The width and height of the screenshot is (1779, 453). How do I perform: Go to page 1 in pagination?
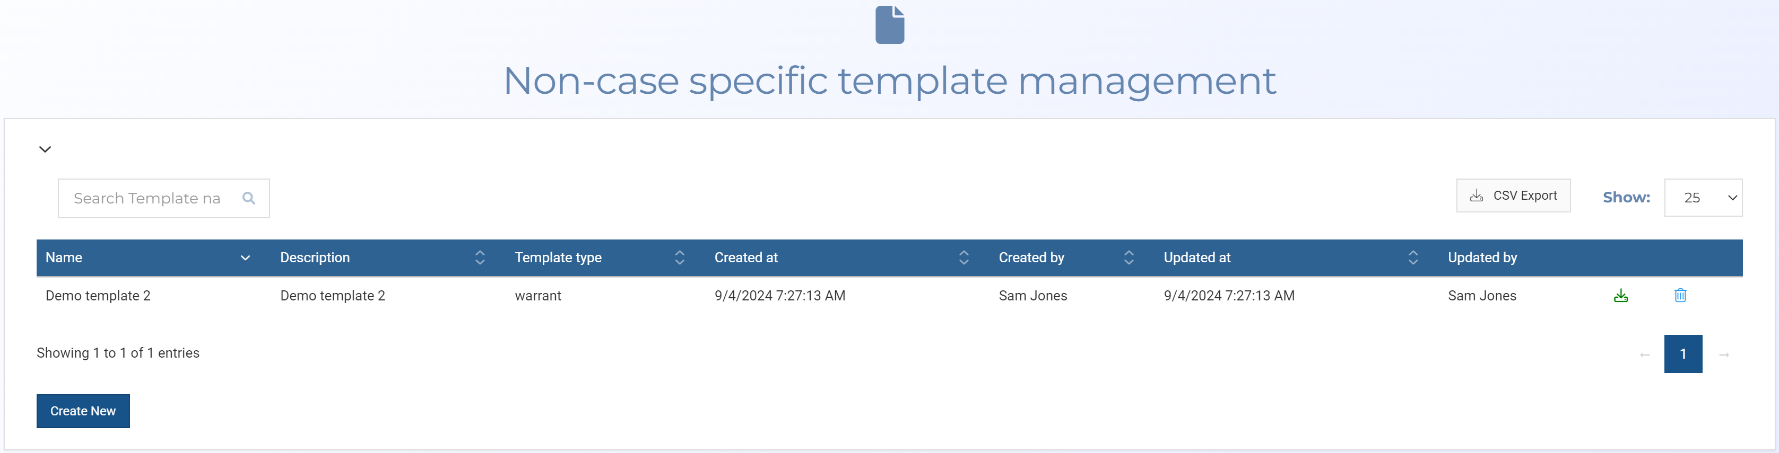[x=1682, y=354]
